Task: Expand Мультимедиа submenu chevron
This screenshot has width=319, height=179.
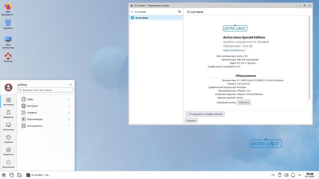Action: point(69,119)
